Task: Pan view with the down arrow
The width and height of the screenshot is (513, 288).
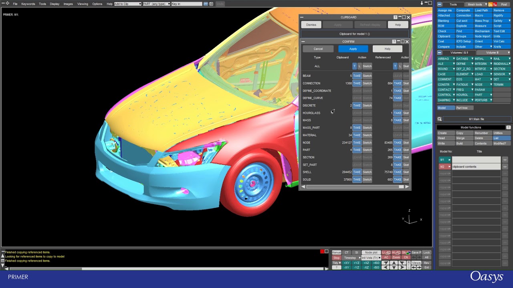Action: coord(394,267)
